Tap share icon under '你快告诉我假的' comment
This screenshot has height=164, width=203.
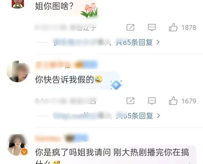(130, 101)
